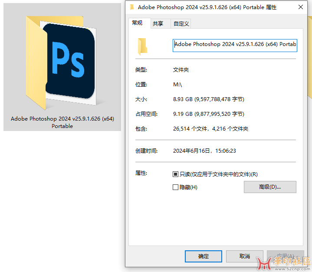
Task: Click the 9.19 GB size on disk value
Action: coord(209,114)
